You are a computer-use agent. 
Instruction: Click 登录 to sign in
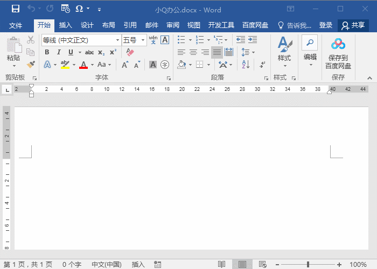coord(325,25)
